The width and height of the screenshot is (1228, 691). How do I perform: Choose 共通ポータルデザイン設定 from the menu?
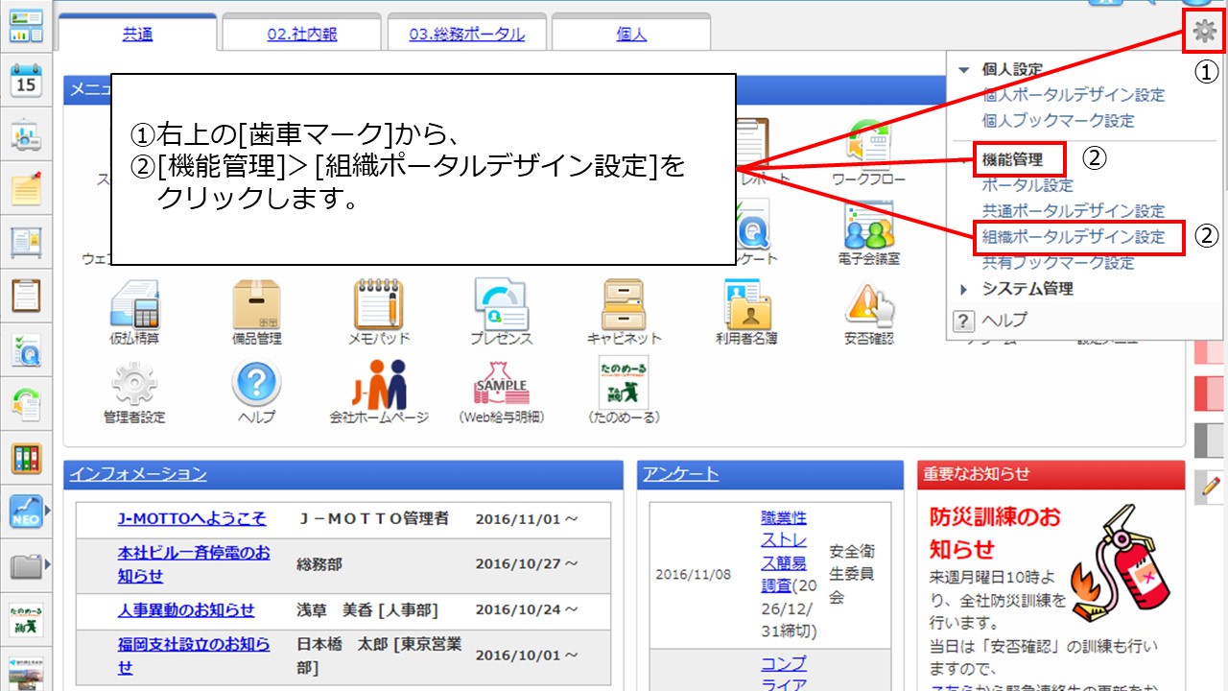1073,211
